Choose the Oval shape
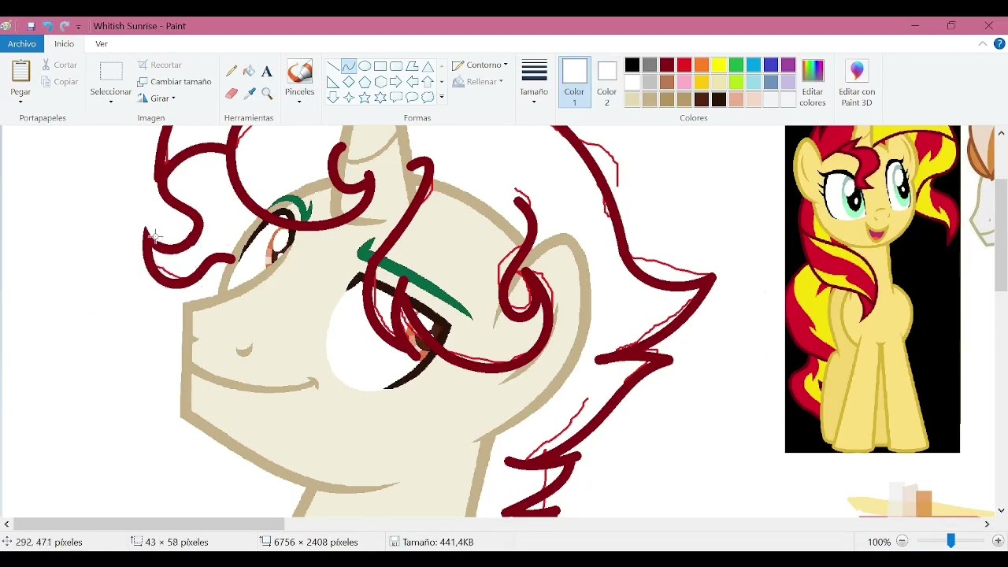This screenshot has width=1008, height=567. pyautogui.click(x=365, y=66)
